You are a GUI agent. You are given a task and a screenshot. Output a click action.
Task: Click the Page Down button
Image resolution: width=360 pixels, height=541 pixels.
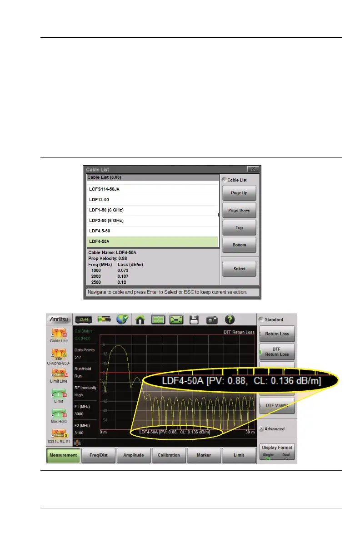point(239,210)
